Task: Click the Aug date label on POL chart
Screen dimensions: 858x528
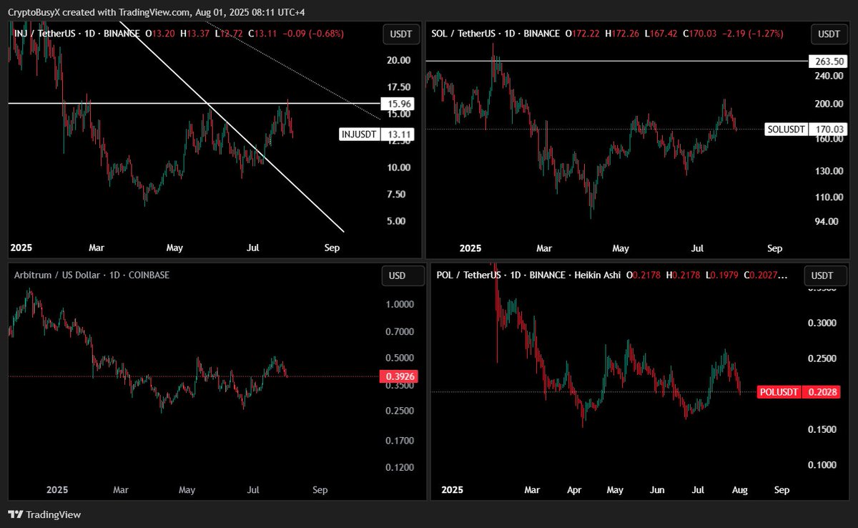Action: [x=740, y=490]
